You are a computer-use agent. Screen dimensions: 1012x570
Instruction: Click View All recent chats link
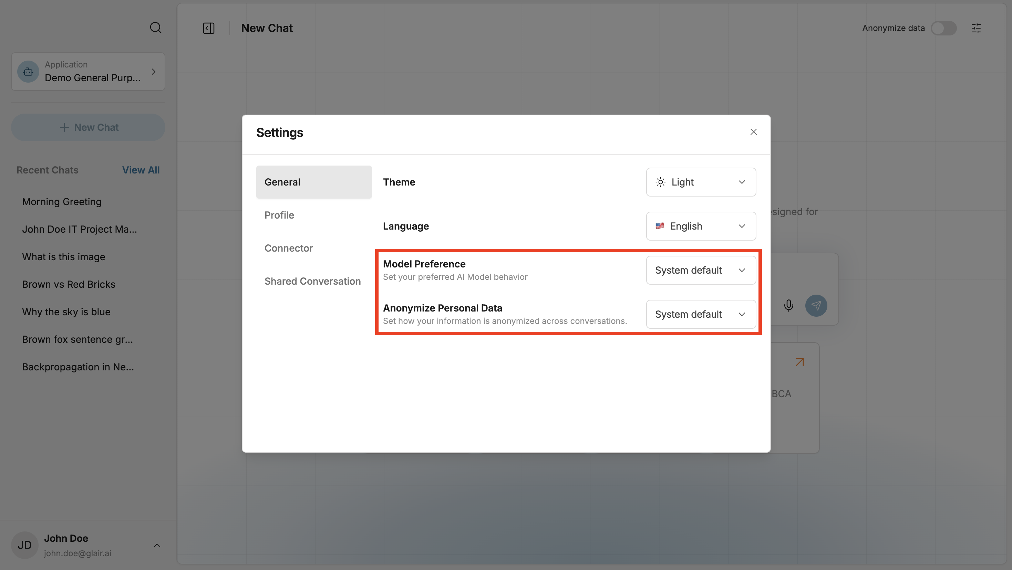coord(141,170)
